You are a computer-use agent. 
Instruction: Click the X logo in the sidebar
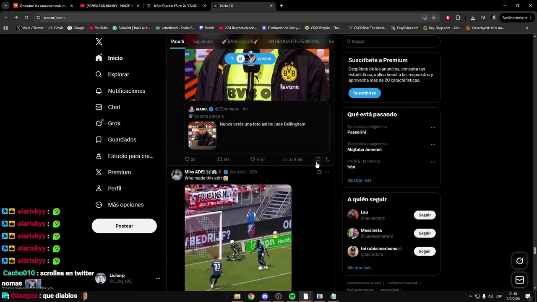coord(99,42)
